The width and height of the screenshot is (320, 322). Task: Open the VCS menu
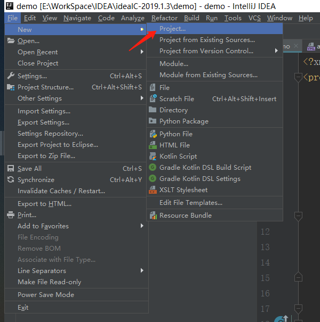point(254,18)
